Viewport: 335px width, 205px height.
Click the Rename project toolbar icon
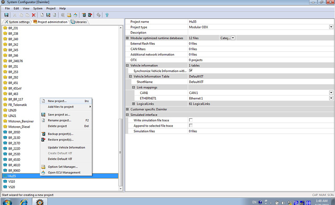55,15
